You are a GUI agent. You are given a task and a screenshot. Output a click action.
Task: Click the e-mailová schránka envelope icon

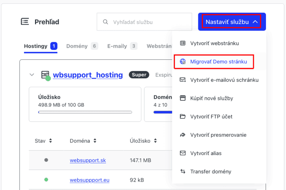(x=183, y=80)
